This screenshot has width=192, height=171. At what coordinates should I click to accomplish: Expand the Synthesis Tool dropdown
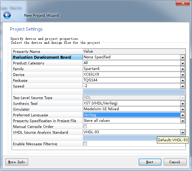click(183, 104)
